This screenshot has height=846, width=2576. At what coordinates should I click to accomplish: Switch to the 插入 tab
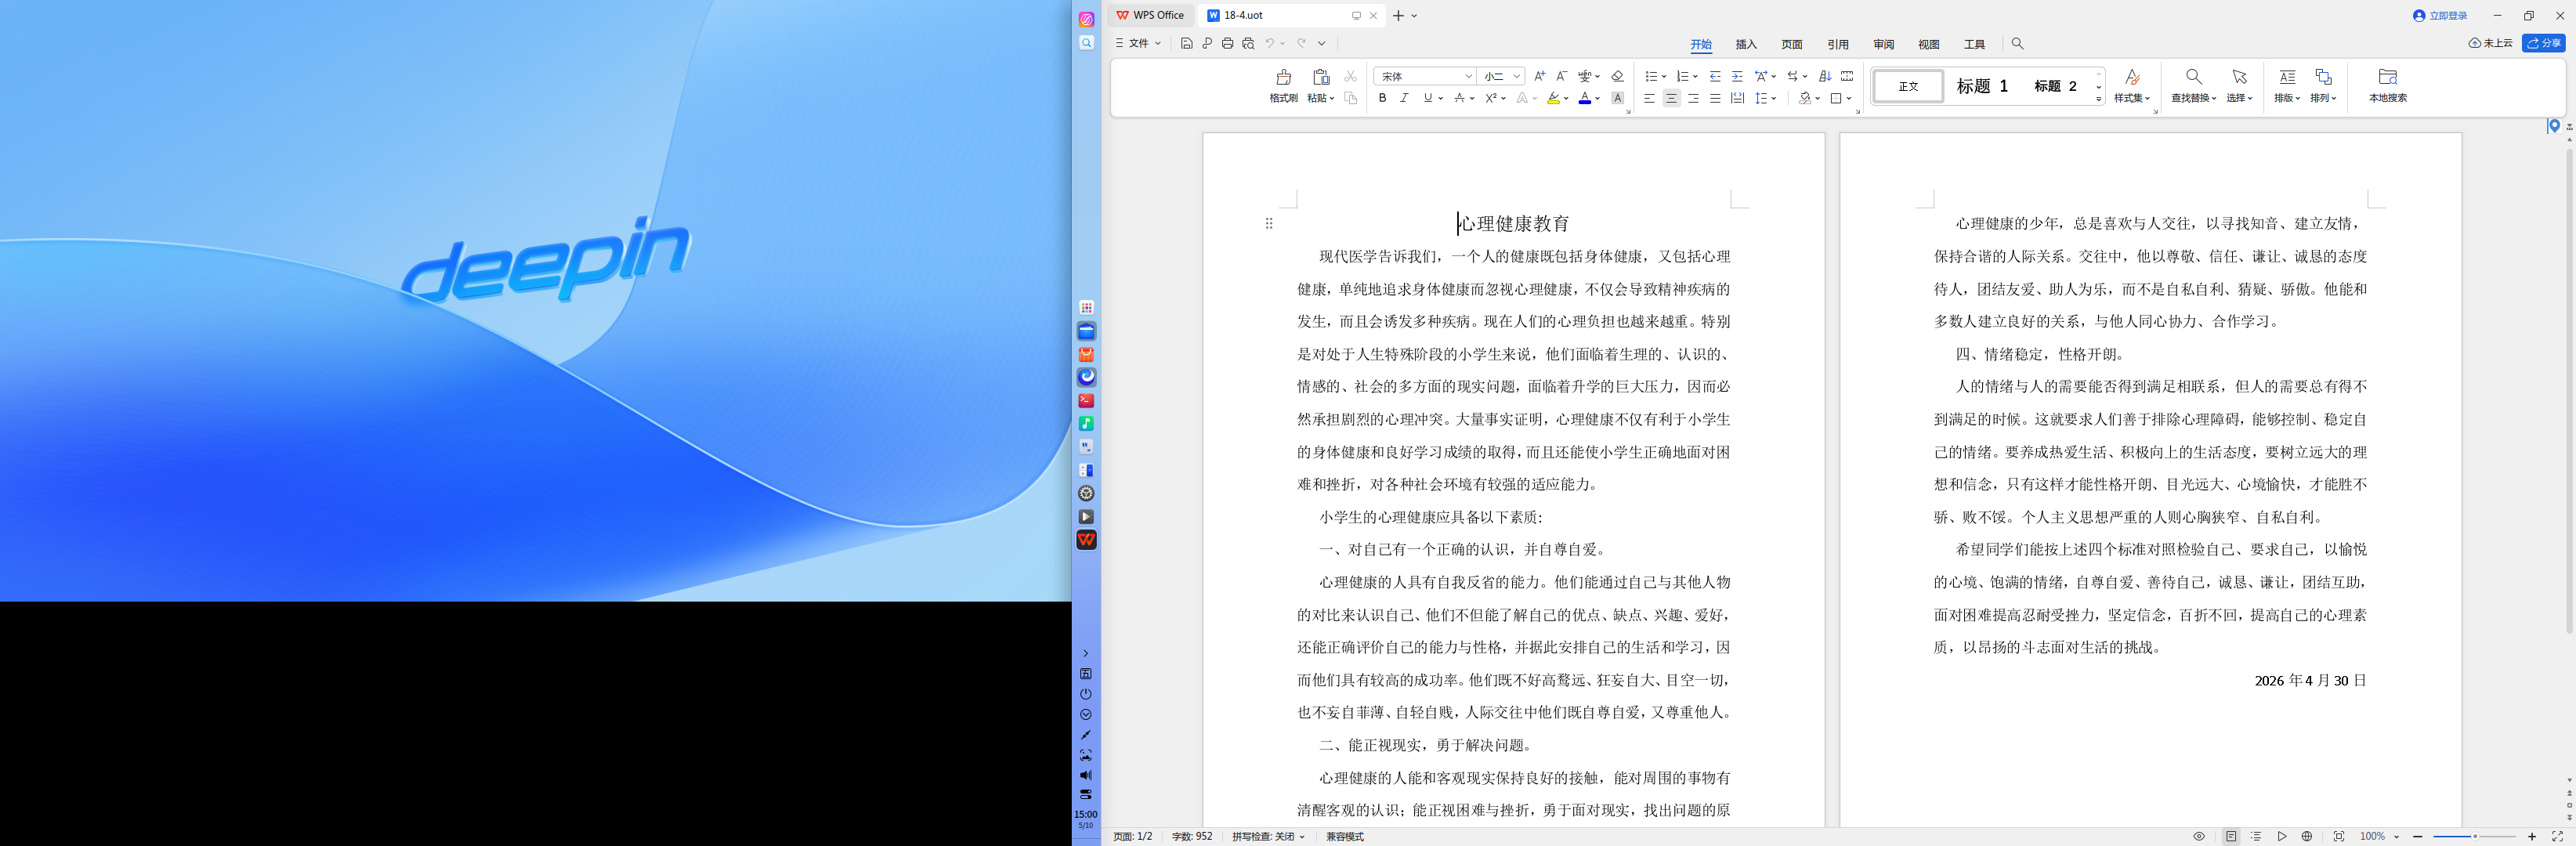pyautogui.click(x=1746, y=44)
